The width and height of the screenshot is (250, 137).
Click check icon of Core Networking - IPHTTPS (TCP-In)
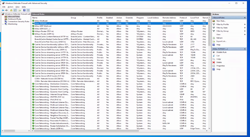click(x=33, y=97)
